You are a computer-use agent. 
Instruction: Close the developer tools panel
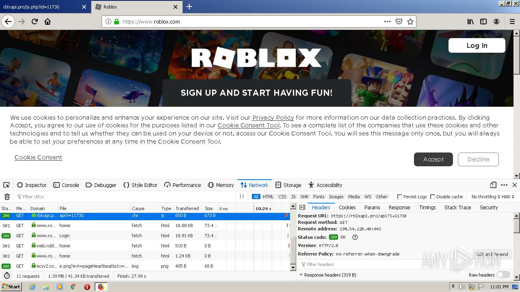tap(515, 185)
